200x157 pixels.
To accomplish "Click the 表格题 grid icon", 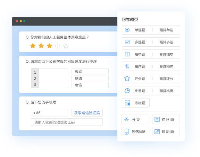I will coord(127,103).
